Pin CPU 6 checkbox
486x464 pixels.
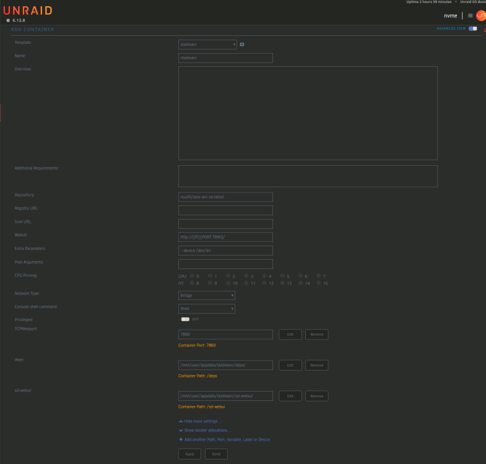[300, 276]
